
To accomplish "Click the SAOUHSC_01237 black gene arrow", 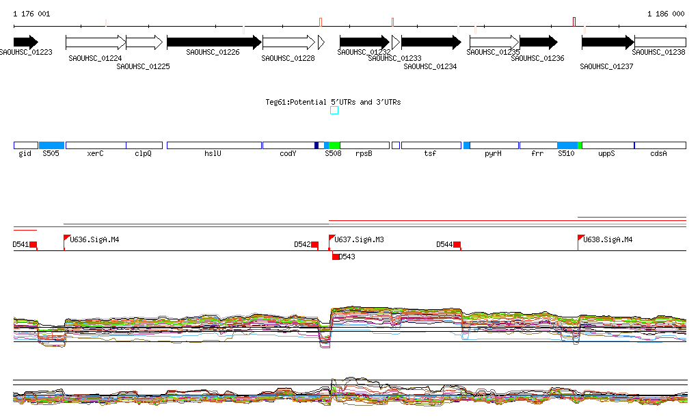I will point(607,42).
